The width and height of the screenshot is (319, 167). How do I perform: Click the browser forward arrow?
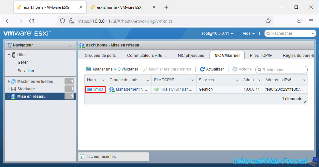(20, 21)
